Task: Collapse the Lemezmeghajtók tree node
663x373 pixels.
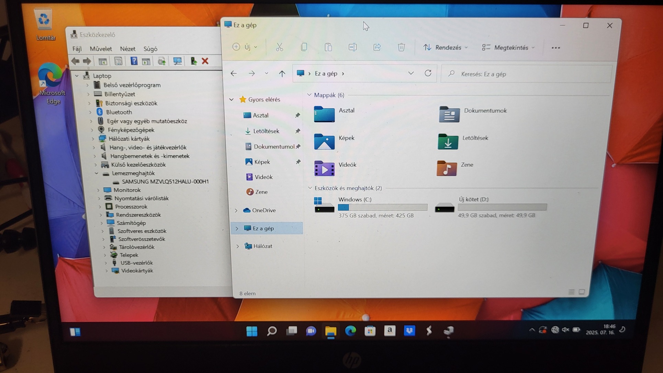Action: (x=97, y=173)
